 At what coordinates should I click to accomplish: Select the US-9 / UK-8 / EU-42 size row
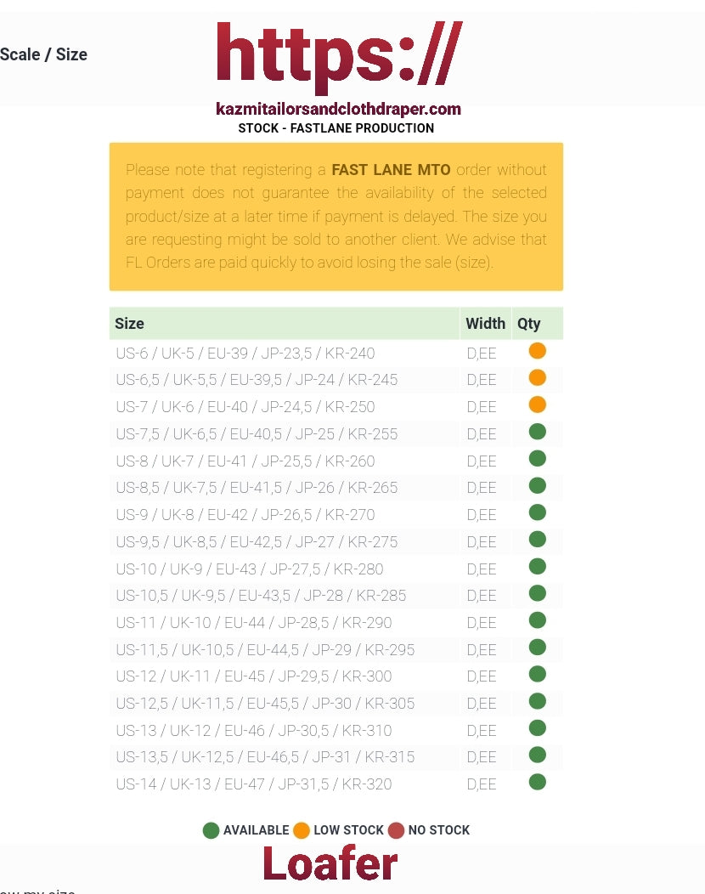[245, 515]
